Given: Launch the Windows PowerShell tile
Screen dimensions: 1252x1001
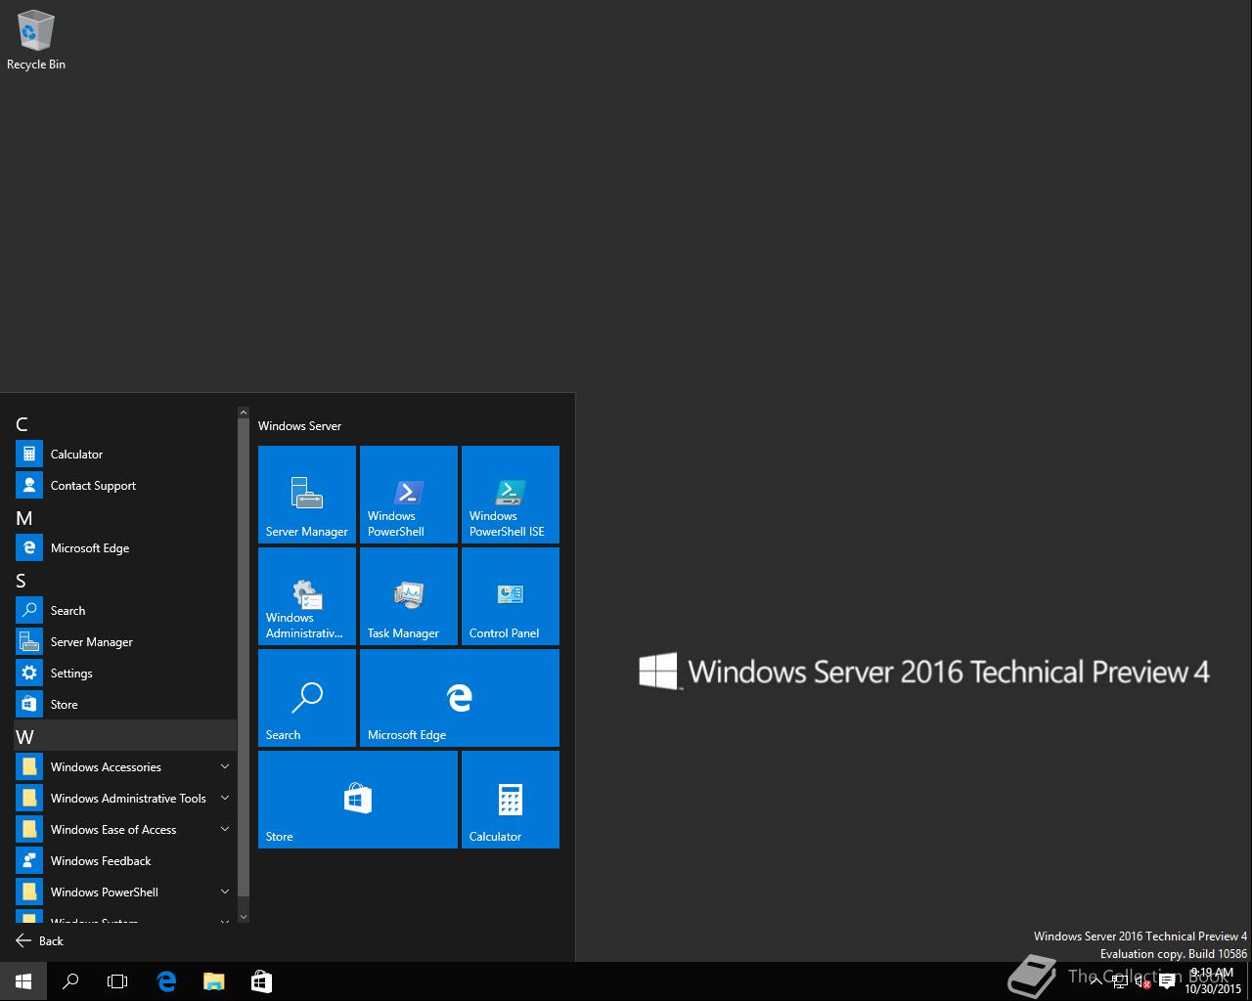Looking at the screenshot, I should click(x=409, y=495).
